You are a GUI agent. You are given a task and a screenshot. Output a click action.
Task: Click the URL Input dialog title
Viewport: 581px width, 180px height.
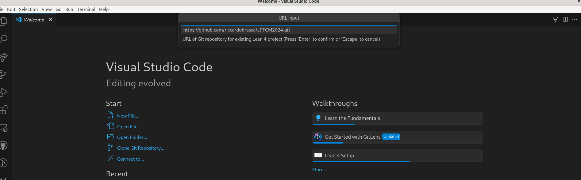289,18
